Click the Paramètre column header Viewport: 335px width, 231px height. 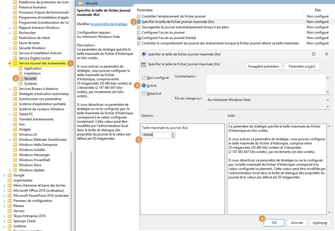click(145, 10)
